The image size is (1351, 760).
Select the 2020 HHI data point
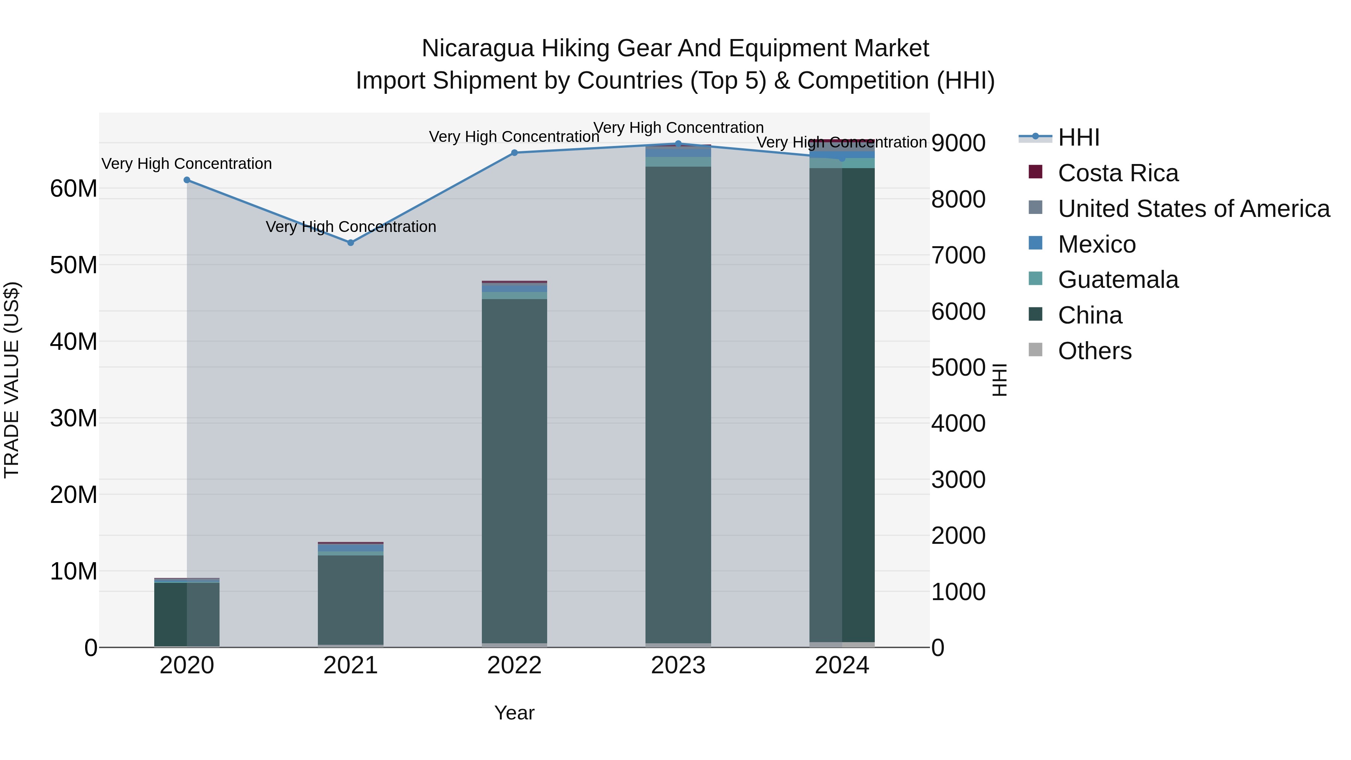[x=187, y=180]
